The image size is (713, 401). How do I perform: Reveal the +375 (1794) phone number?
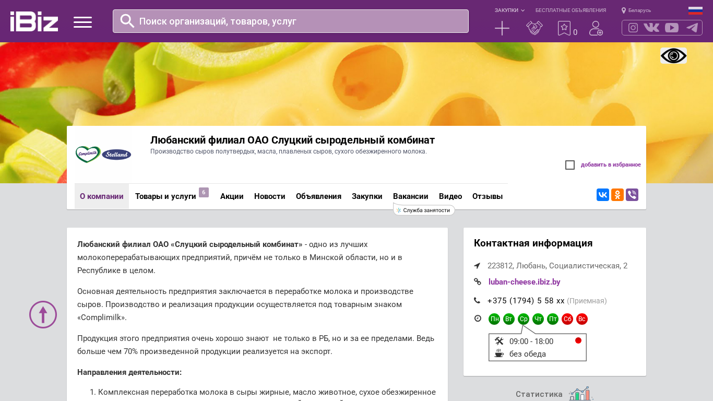[526, 301]
